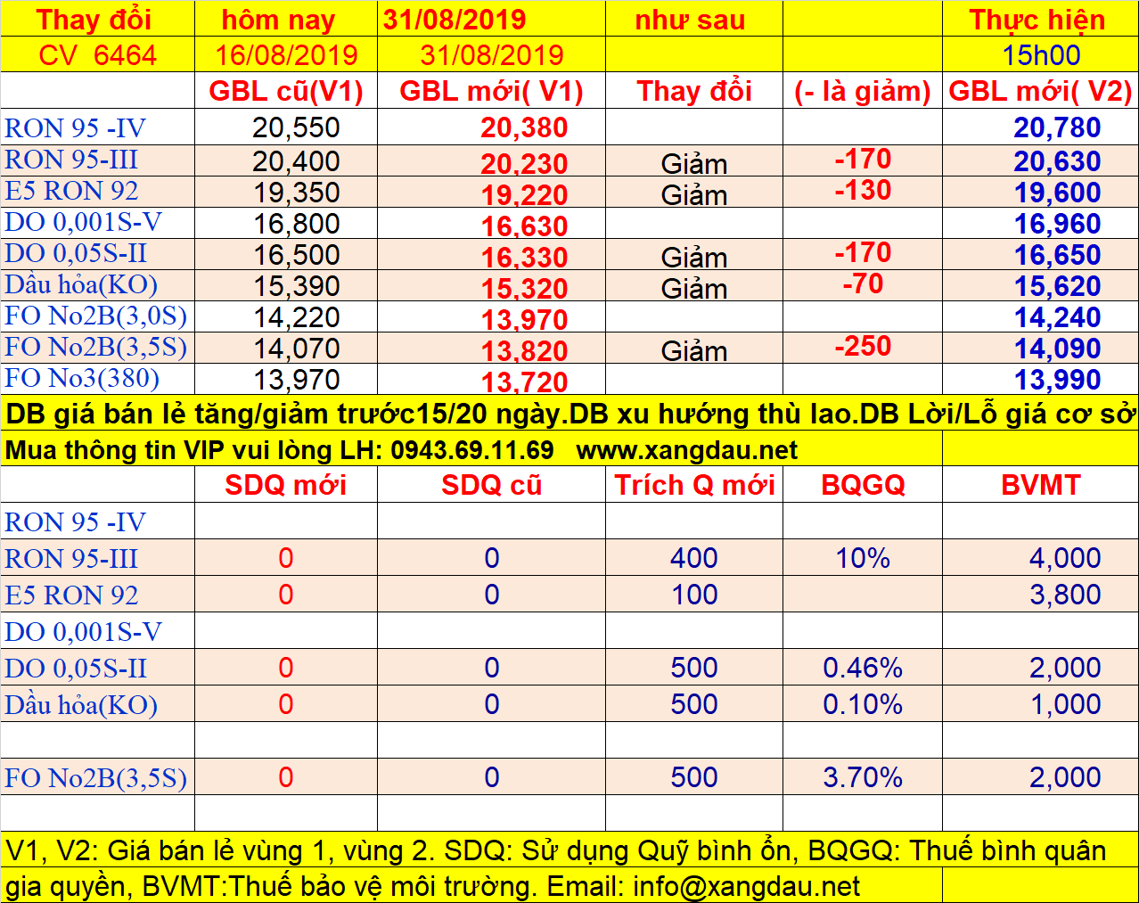Click the 16/08/2019 date cell
Image resolution: width=1139 pixels, height=903 pixels.
coord(286,55)
